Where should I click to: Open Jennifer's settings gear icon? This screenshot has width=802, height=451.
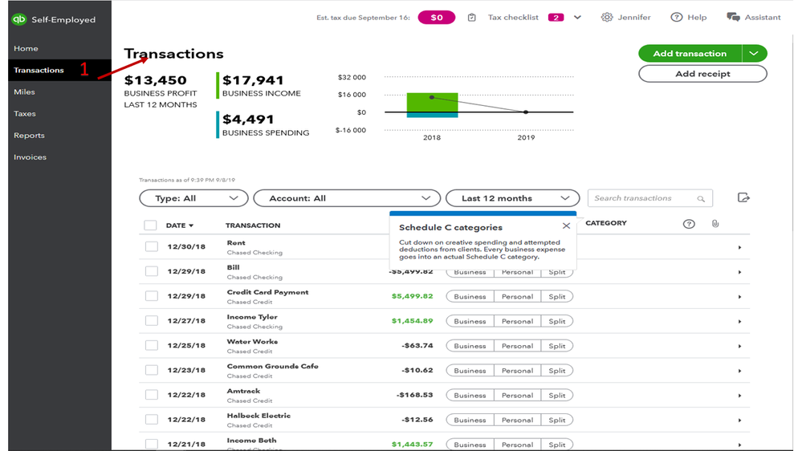click(x=607, y=18)
